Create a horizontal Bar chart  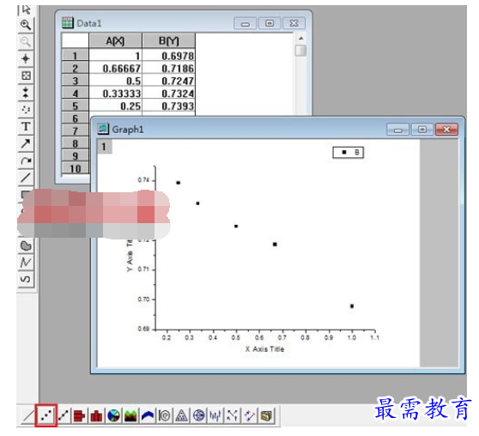point(80,416)
